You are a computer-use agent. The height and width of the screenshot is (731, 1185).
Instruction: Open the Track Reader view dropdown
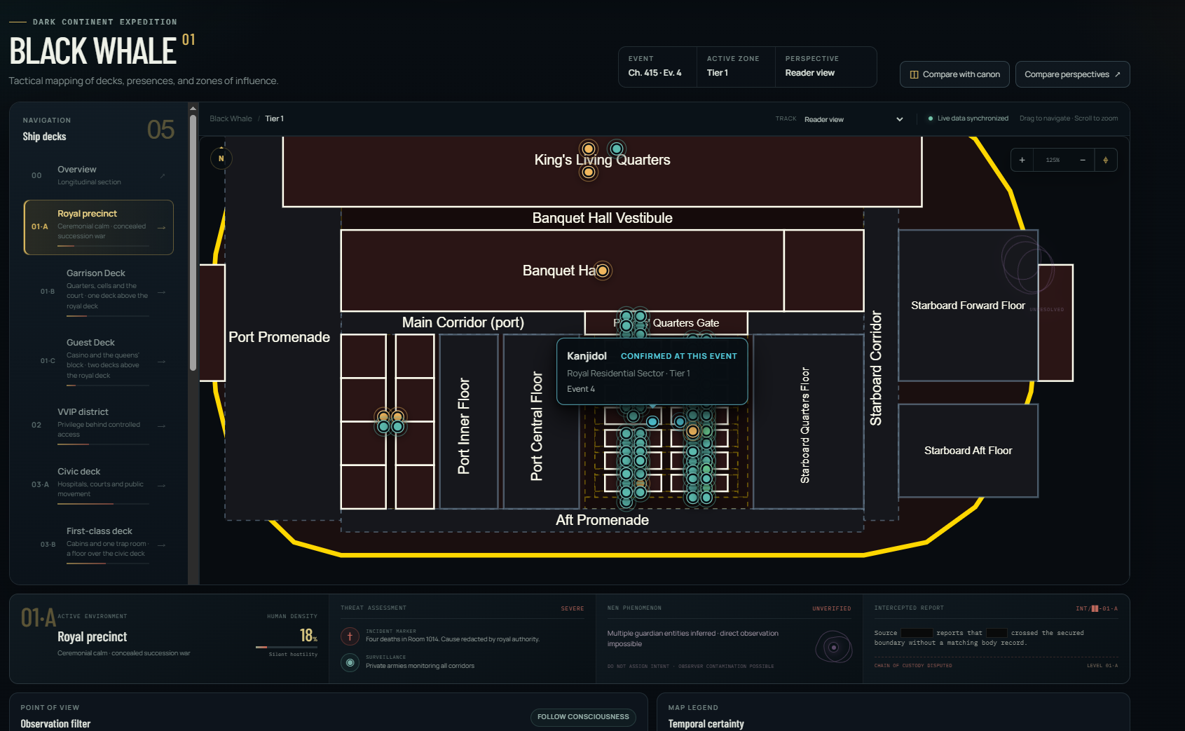(854, 119)
